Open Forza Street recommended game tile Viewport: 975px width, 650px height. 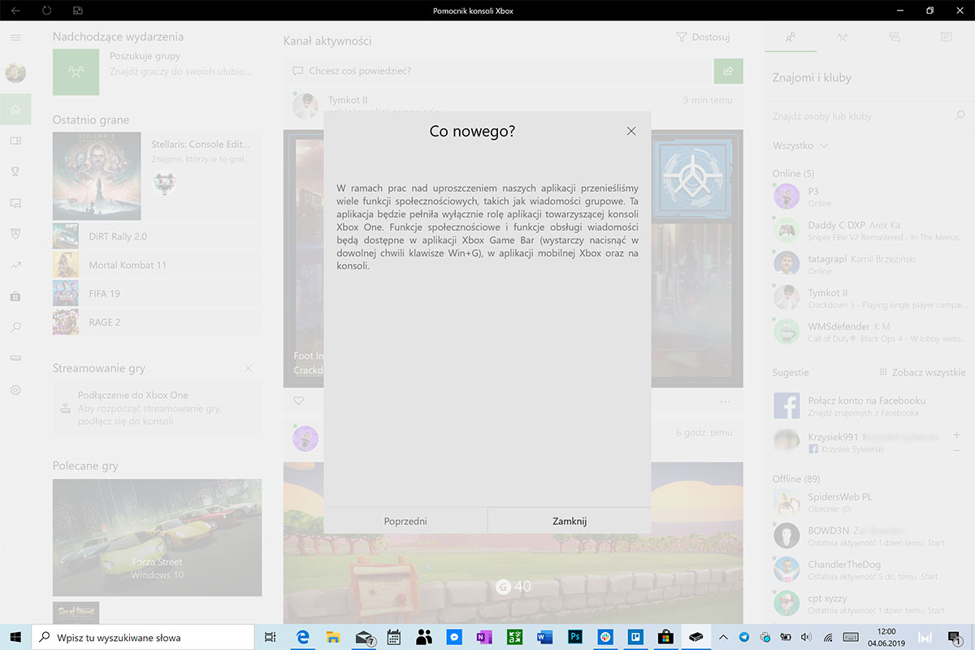click(x=157, y=538)
